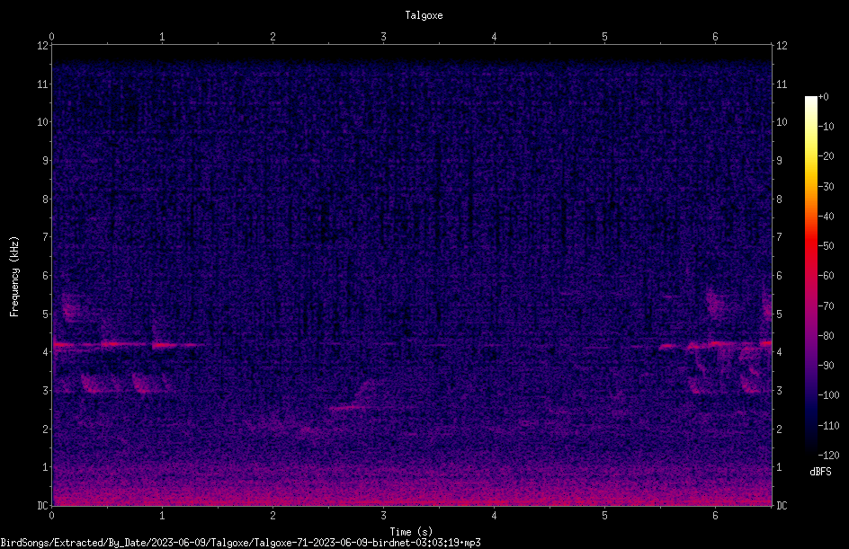Click the "DC" label on the left frequency axis
This screenshot has width=849, height=549.
[43, 506]
